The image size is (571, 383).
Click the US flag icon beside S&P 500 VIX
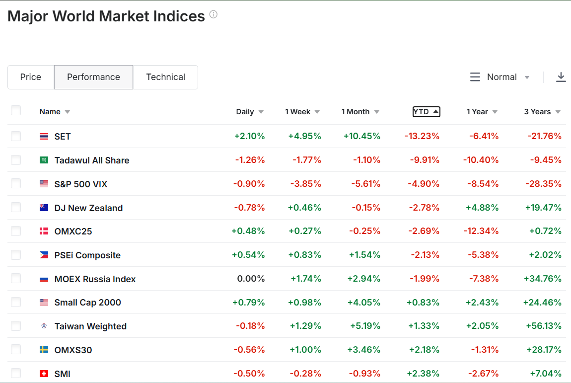coord(44,184)
